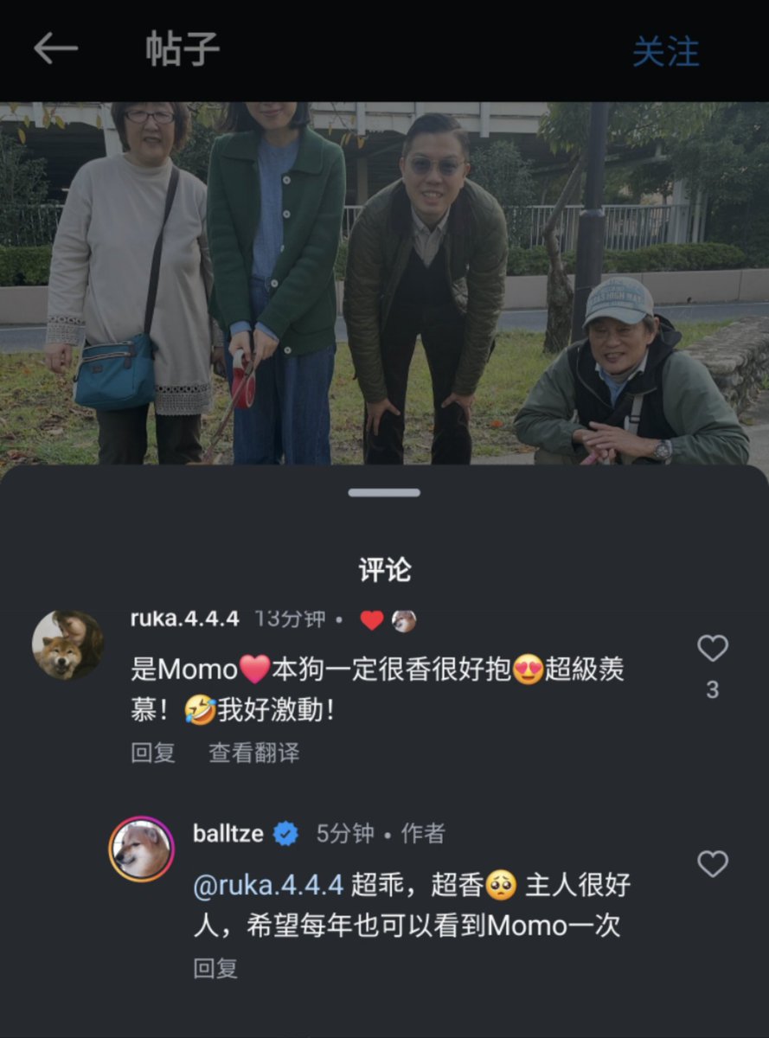Like balltze's reply with the heart icon
Screen dimensions: 769x1038
click(712, 863)
